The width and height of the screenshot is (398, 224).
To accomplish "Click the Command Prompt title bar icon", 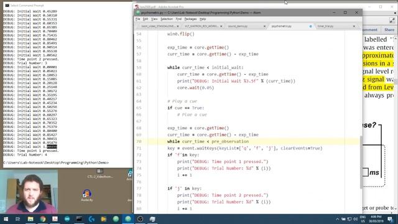I will (7, 6).
